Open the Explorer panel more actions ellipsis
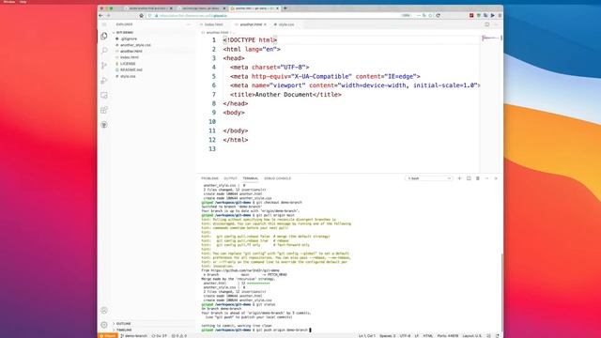Viewport: 601px width, 338px height. [x=188, y=24]
